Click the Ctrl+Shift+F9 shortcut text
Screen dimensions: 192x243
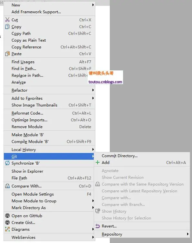79,141
